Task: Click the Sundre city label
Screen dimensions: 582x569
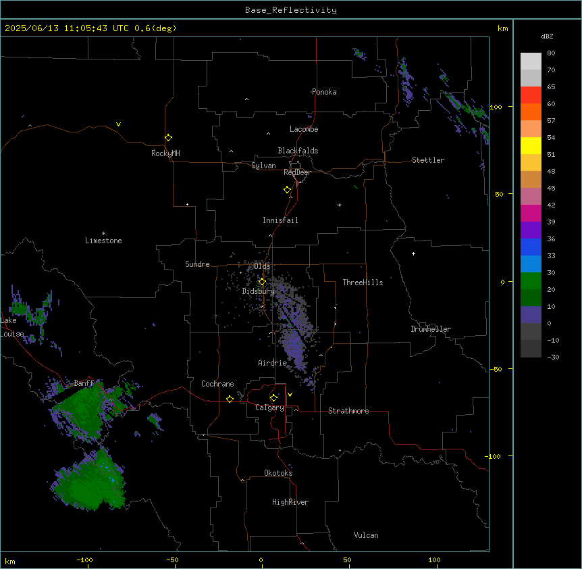Action: coord(197,264)
